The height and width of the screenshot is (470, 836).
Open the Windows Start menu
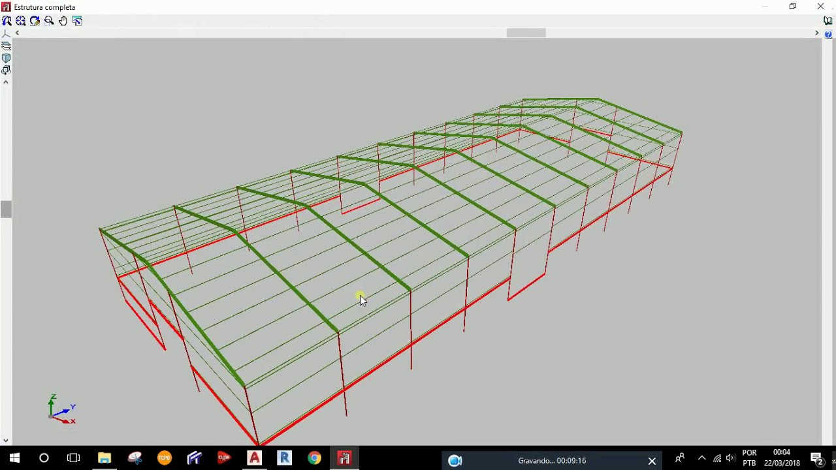[x=14, y=458]
